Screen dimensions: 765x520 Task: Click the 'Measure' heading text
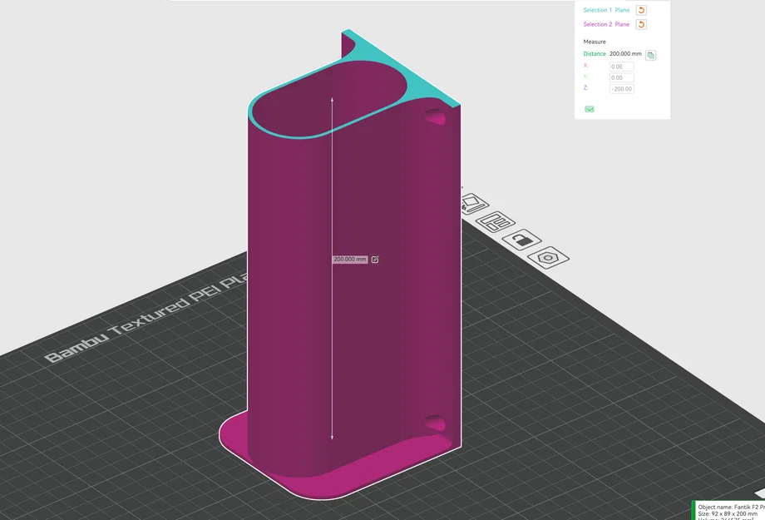coord(595,42)
